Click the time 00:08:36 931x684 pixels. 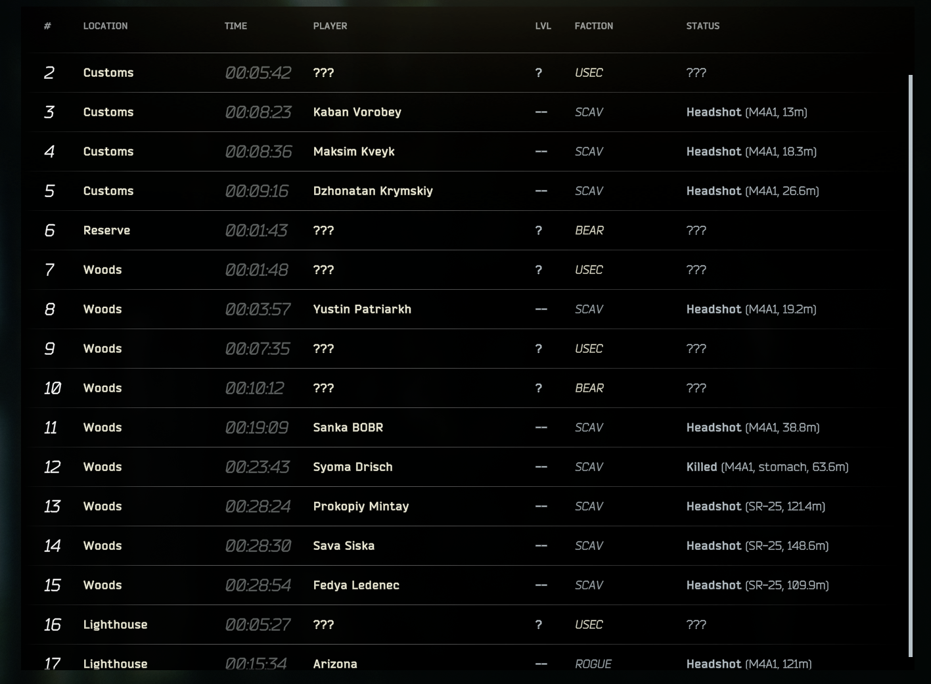[258, 152]
